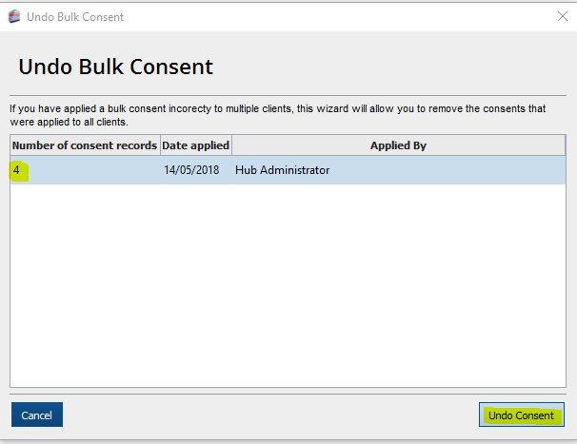
Task: Close the Undo Bulk Consent dialog
Action: 562,16
